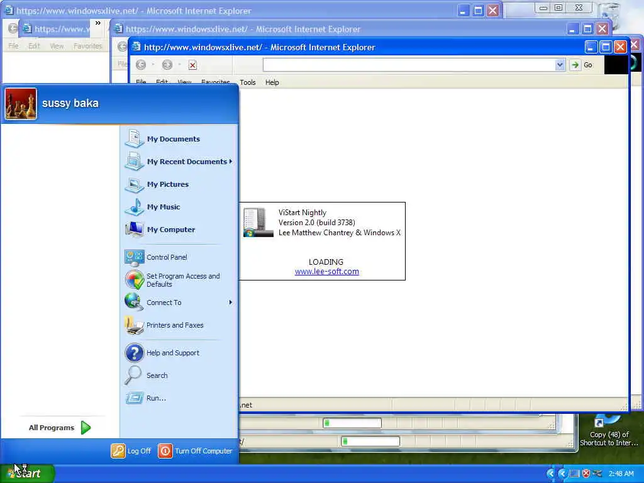Screen dimensions: 644x483
Task: Click the IE logo throbber in front window
Action: [616, 65]
